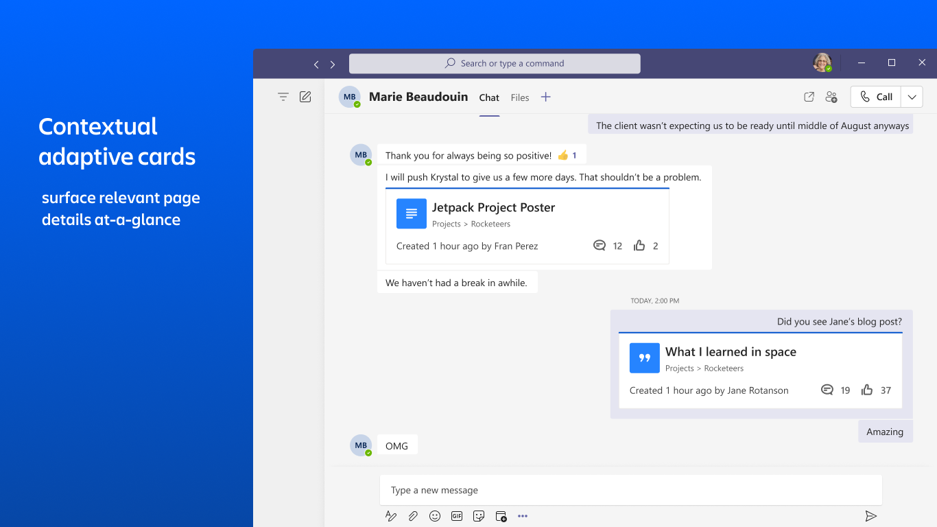Open the emoji picker
This screenshot has height=527, width=937.
[x=435, y=516]
